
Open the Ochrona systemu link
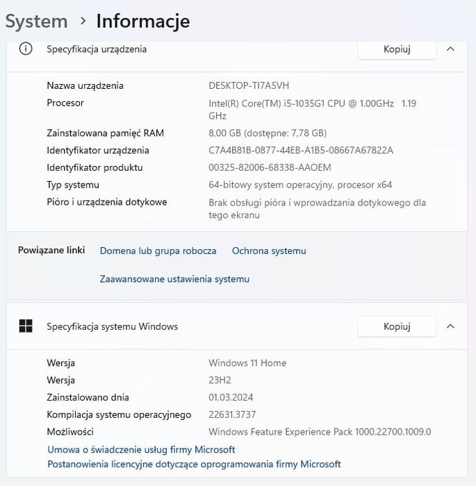click(269, 251)
